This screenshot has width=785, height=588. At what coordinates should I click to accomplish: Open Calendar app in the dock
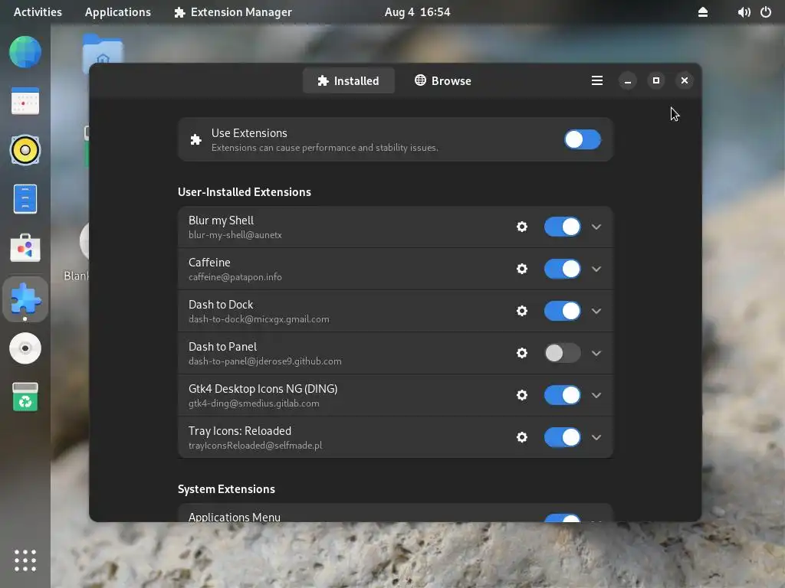click(x=25, y=101)
